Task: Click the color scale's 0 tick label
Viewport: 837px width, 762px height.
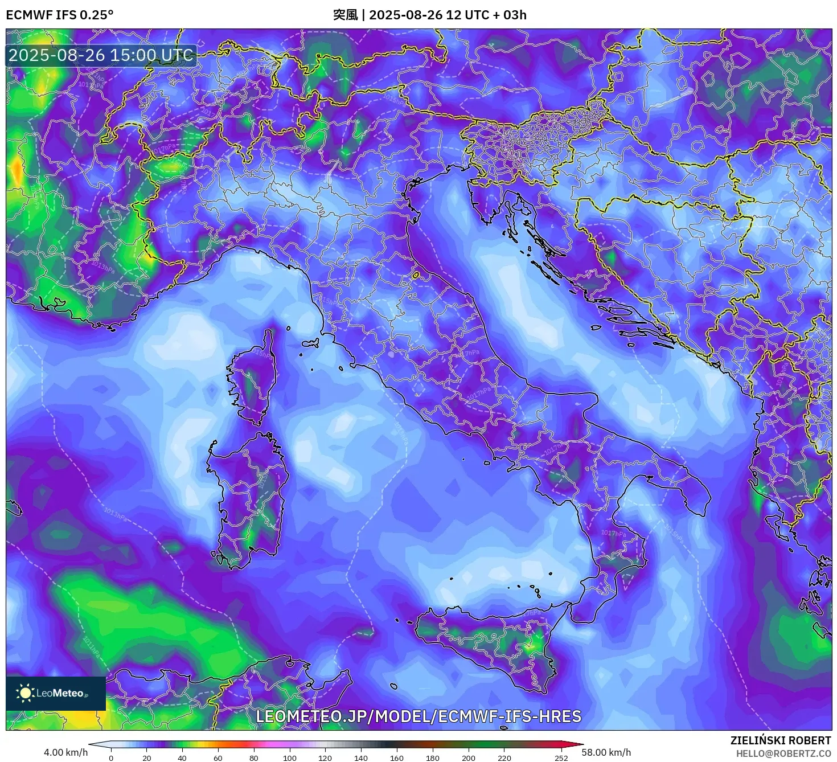Action: (111, 758)
